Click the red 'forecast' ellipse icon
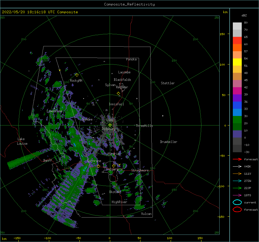Viewport: 259px width, 242px height. click(x=237, y=209)
